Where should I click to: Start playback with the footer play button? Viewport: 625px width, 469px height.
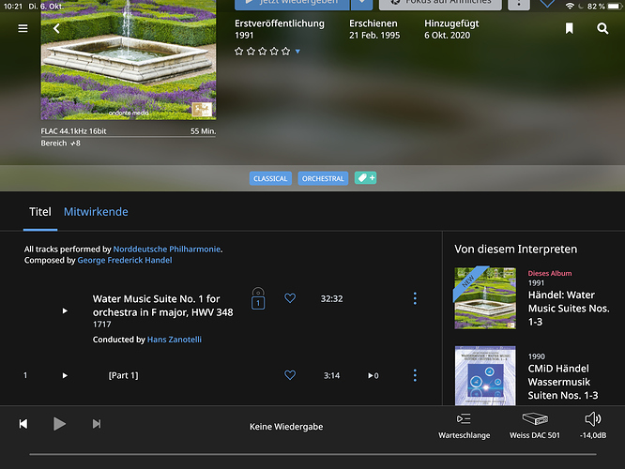(x=59, y=424)
